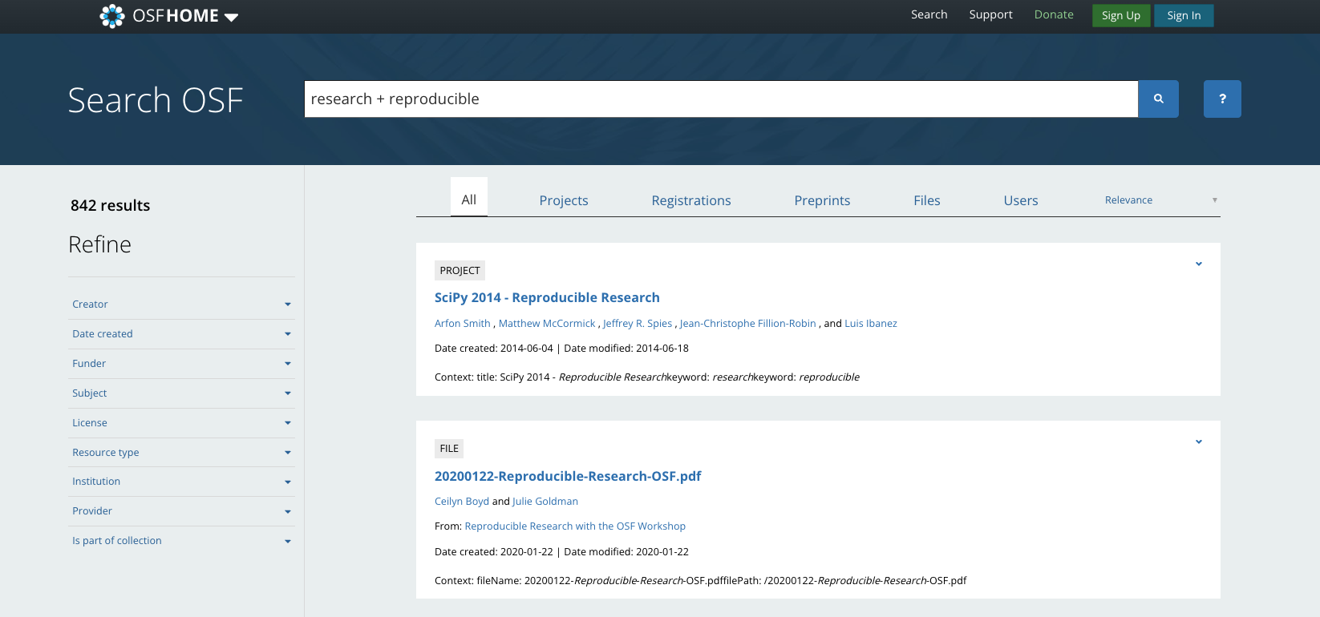Expand the Subject filter

click(182, 393)
